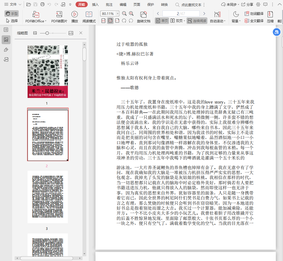The height and width of the screenshot is (261, 283).
Task: Expand the quick access toolbar dropdown arrow
Action: [70, 4]
